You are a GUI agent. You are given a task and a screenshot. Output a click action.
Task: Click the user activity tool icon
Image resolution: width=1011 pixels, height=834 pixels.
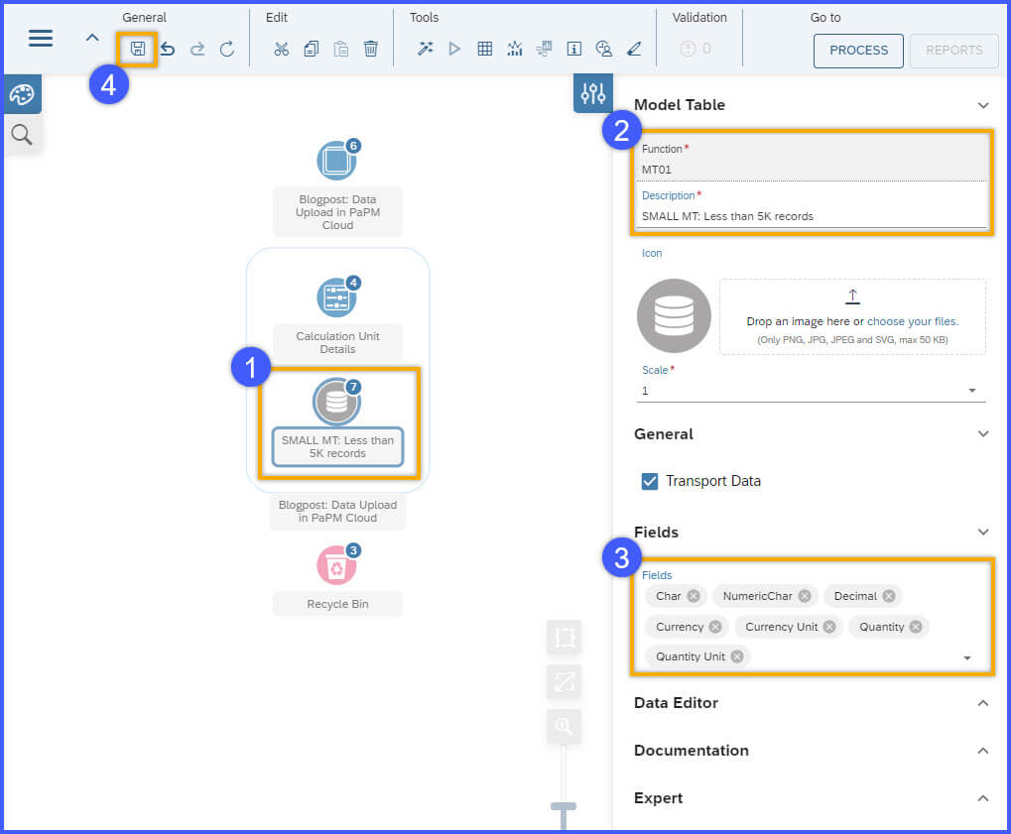tap(604, 49)
